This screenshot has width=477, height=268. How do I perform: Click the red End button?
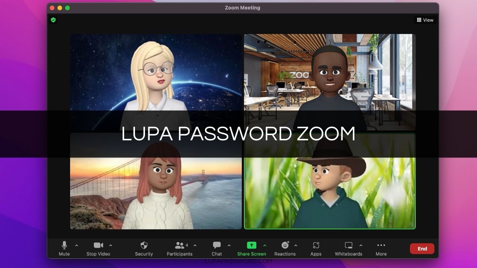pos(422,249)
